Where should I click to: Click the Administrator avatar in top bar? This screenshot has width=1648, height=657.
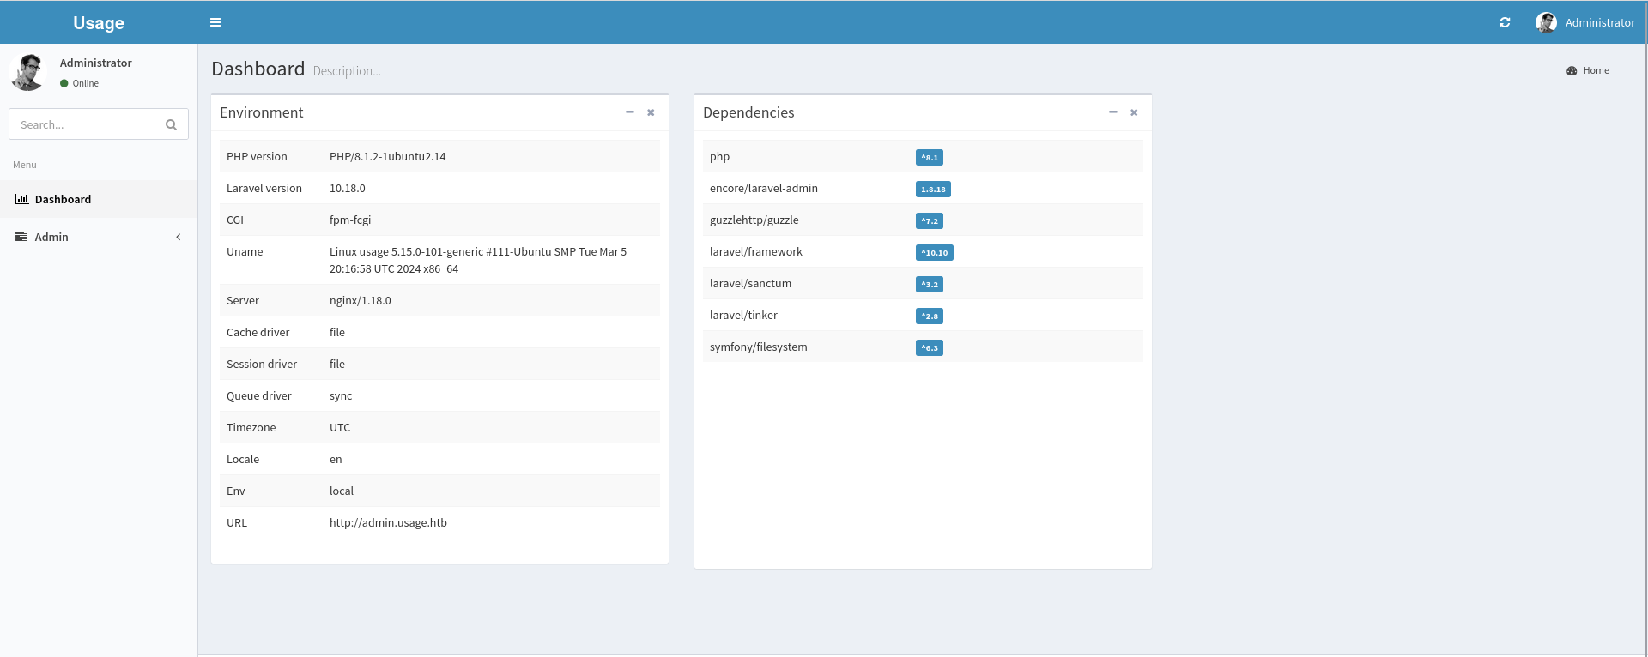pos(1546,22)
